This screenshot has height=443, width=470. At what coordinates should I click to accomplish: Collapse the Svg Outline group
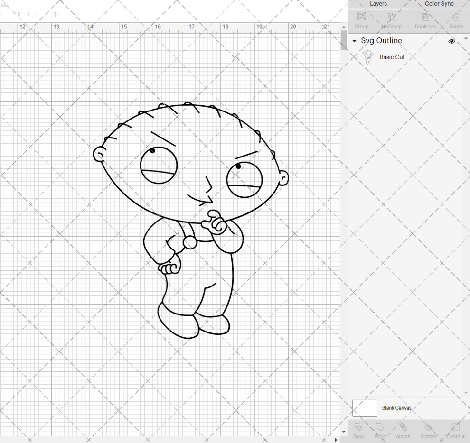pos(353,41)
